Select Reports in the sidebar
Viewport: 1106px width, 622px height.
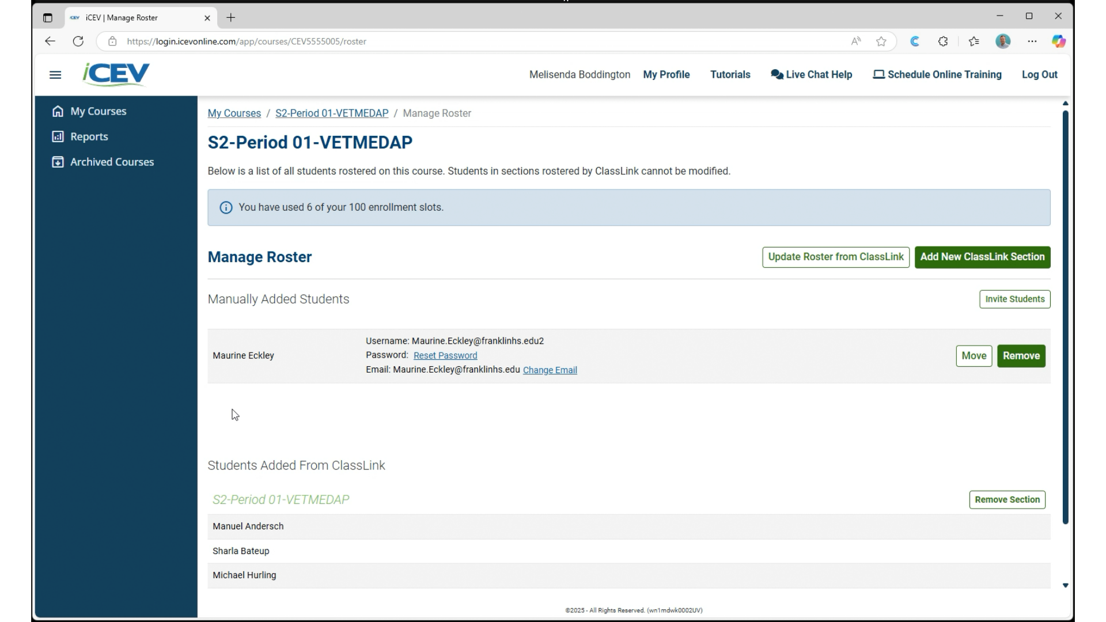89,136
